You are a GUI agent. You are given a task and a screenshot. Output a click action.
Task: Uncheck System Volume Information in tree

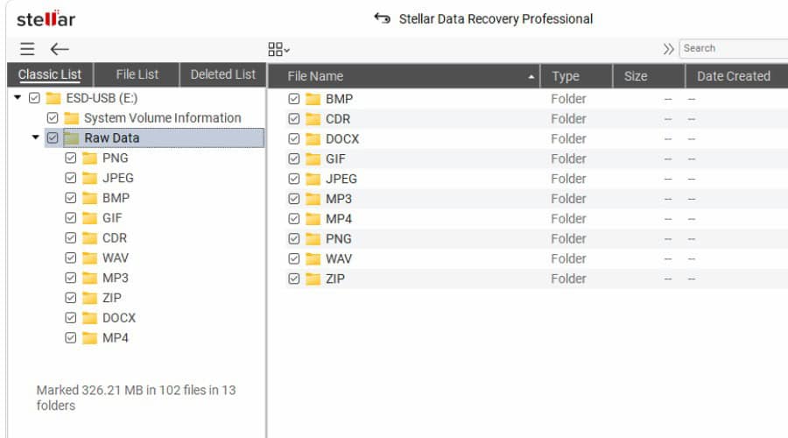tap(53, 117)
